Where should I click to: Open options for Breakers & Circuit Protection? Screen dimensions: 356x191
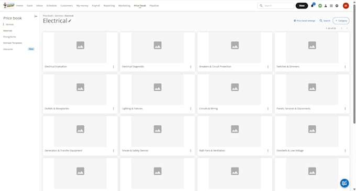(x=268, y=67)
